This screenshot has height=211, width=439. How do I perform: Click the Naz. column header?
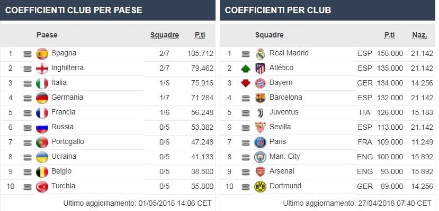(419, 35)
